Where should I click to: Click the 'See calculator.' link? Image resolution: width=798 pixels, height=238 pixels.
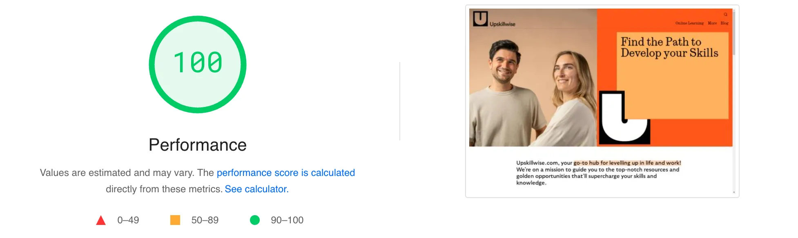tap(256, 189)
